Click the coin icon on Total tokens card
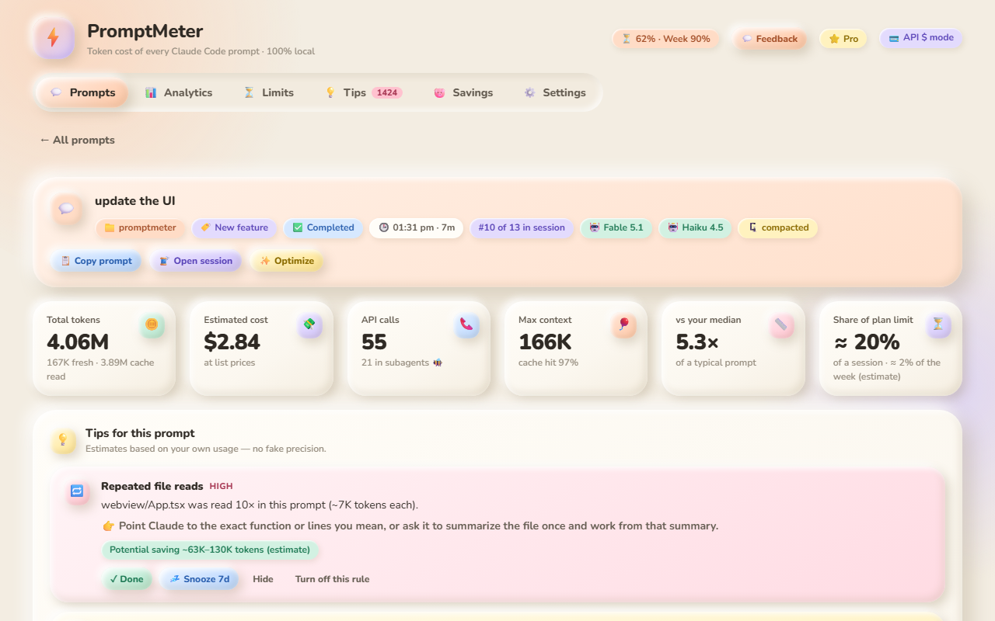995x621 pixels. (152, 325)
